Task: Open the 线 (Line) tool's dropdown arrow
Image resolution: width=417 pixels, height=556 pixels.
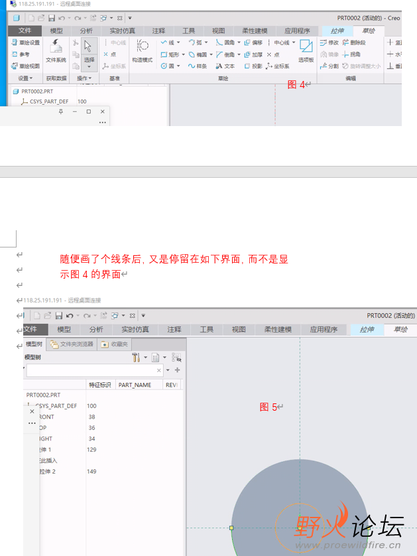Action: click(x=178, y=42)
